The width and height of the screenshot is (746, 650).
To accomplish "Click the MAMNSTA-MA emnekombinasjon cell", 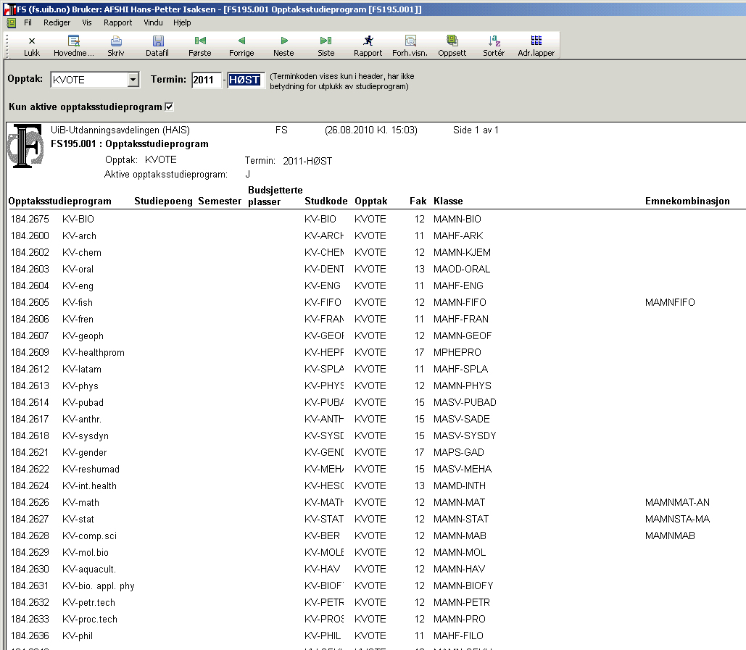I will click(677, 520).
